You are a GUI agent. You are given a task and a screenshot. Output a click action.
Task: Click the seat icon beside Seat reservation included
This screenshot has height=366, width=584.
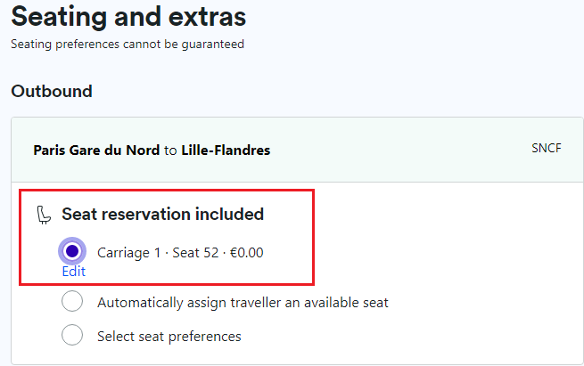[x=44, y=215]
